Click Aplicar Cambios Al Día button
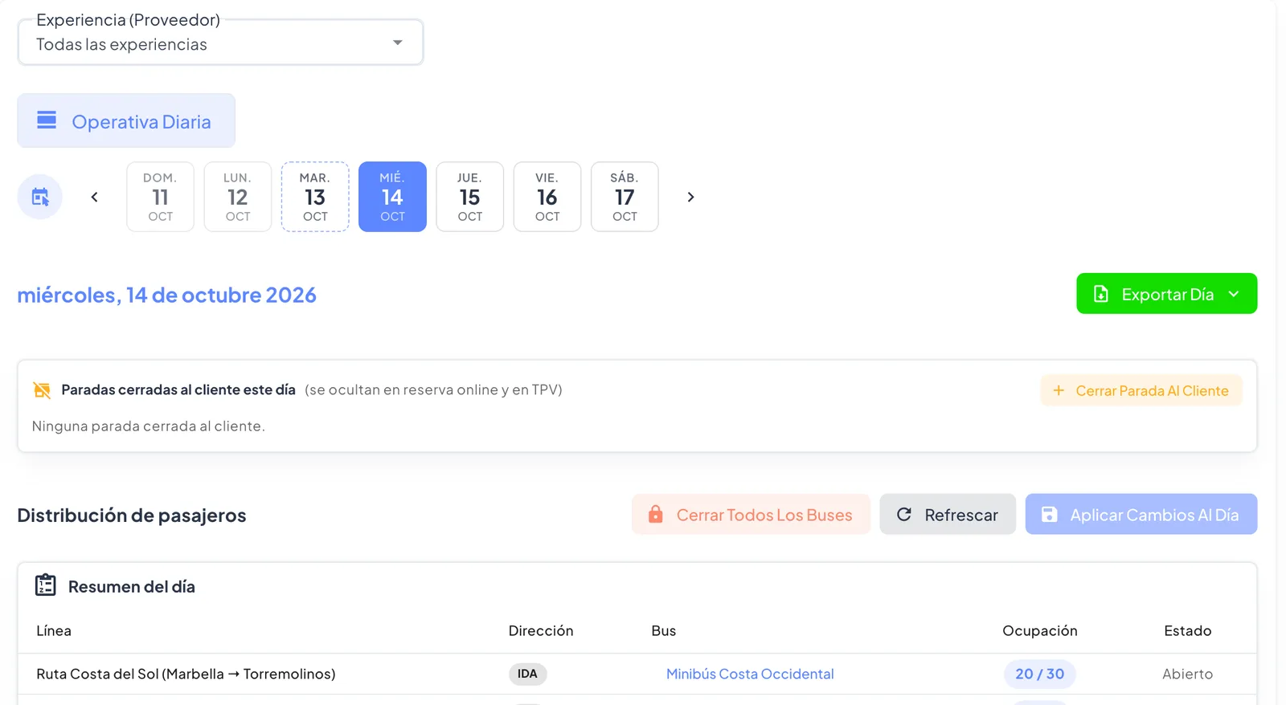The width and height of the screenshot is (1286, 705). (x=1141, y=514)
